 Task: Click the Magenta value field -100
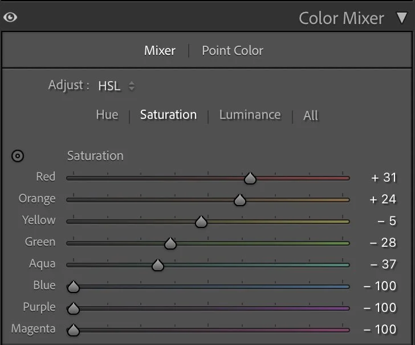point(380,330)
